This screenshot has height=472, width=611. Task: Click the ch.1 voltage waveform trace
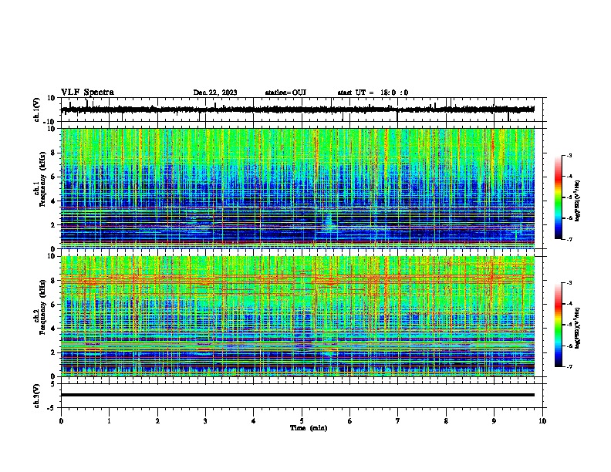click(298, 110)
